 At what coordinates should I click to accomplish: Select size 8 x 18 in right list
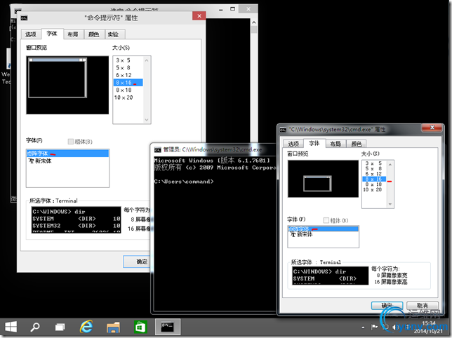tap(374, 184)
